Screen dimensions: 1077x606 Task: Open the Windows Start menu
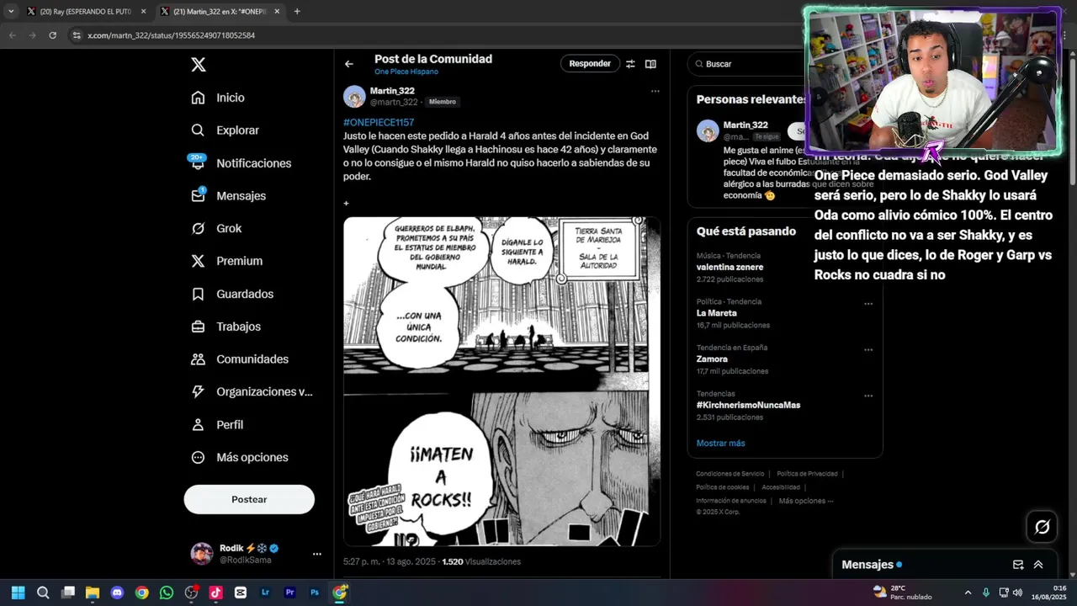18,593
